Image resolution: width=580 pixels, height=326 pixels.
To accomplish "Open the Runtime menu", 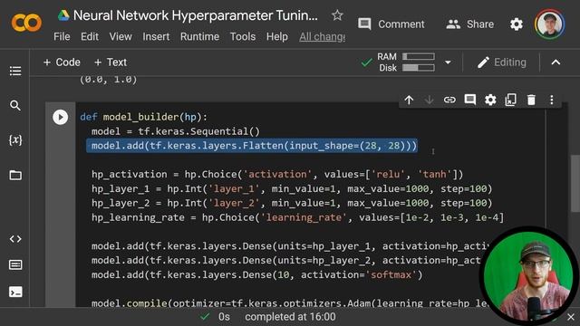I will [199, 36].
